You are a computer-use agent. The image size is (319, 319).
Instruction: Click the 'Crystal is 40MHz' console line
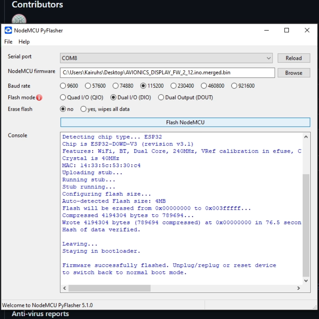91,158
